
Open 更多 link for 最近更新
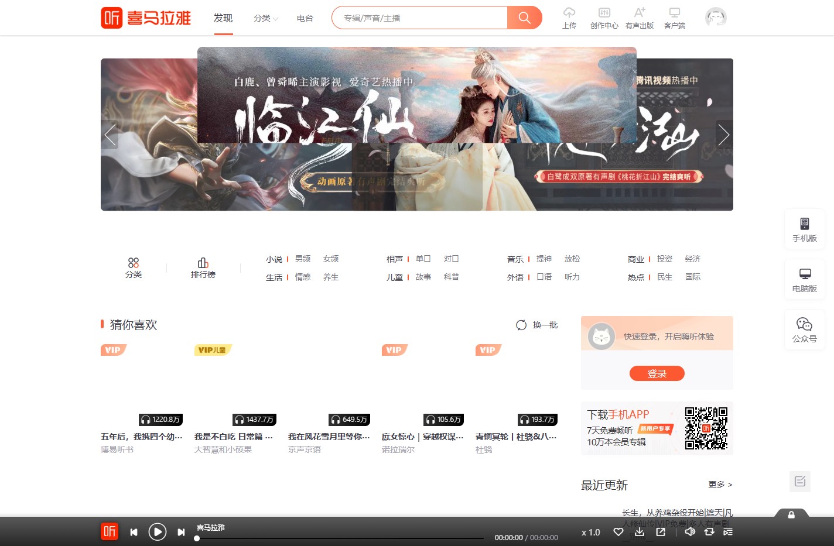tap(720, 485)
